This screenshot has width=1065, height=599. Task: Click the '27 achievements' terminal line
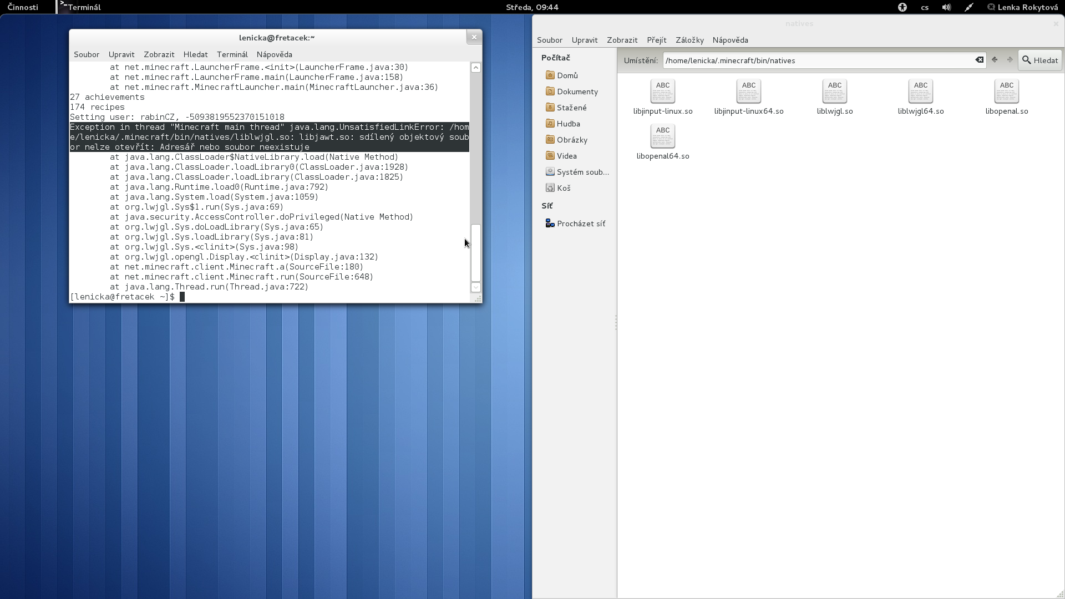[x=107, y=97]
